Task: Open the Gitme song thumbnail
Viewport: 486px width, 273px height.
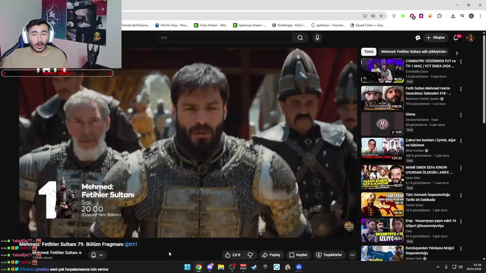Action: coord(382,124)
